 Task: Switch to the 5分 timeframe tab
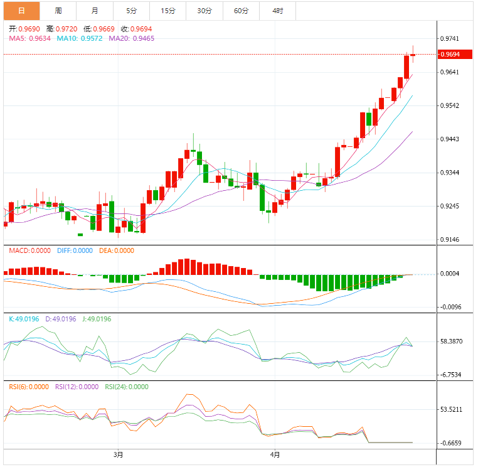tap(131, 11)
